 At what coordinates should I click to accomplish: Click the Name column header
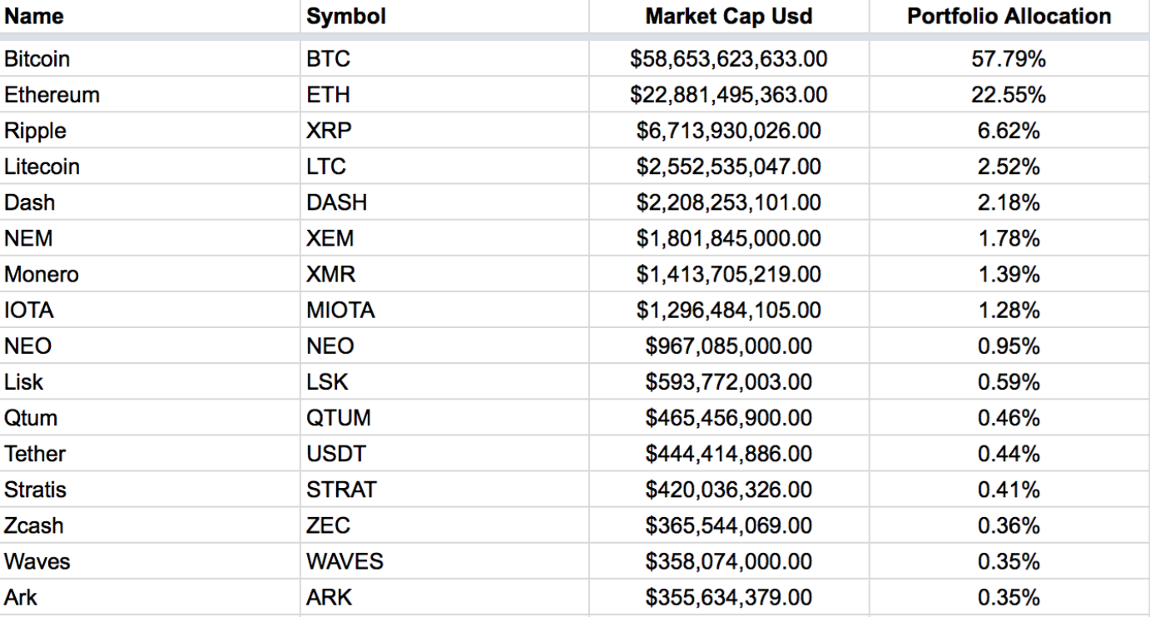pos(34,17)
